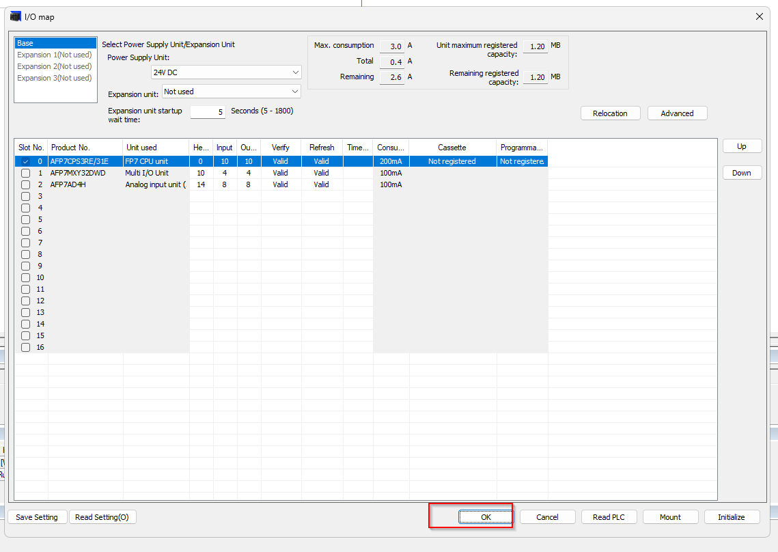This screenshot has height=552, width=778.
Task: Click the Consu... column header
Action: [x=391, y=148]
